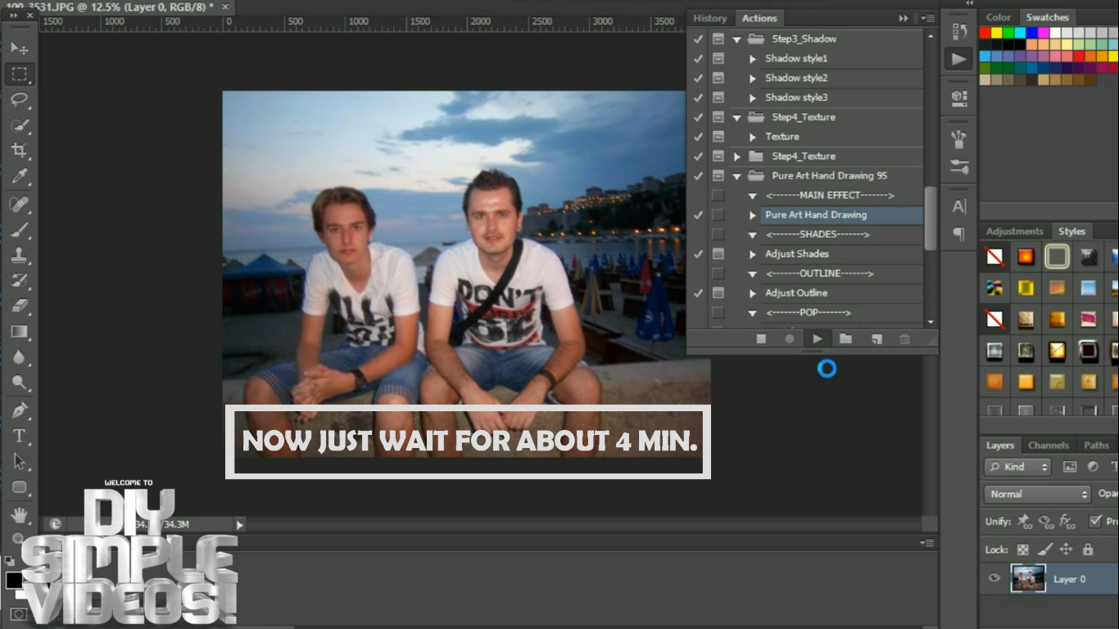Screen dimensions: 1119x629
Task: Switch to the Adjustments tab
Action: click(1014, 232)
